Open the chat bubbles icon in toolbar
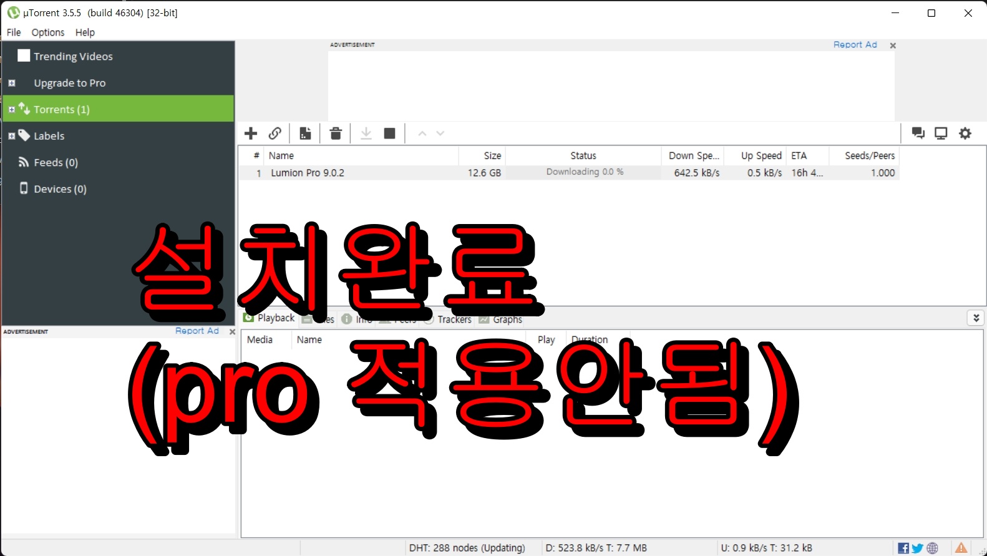The width and height of the screenshot is (987, 556). (918, 133)
